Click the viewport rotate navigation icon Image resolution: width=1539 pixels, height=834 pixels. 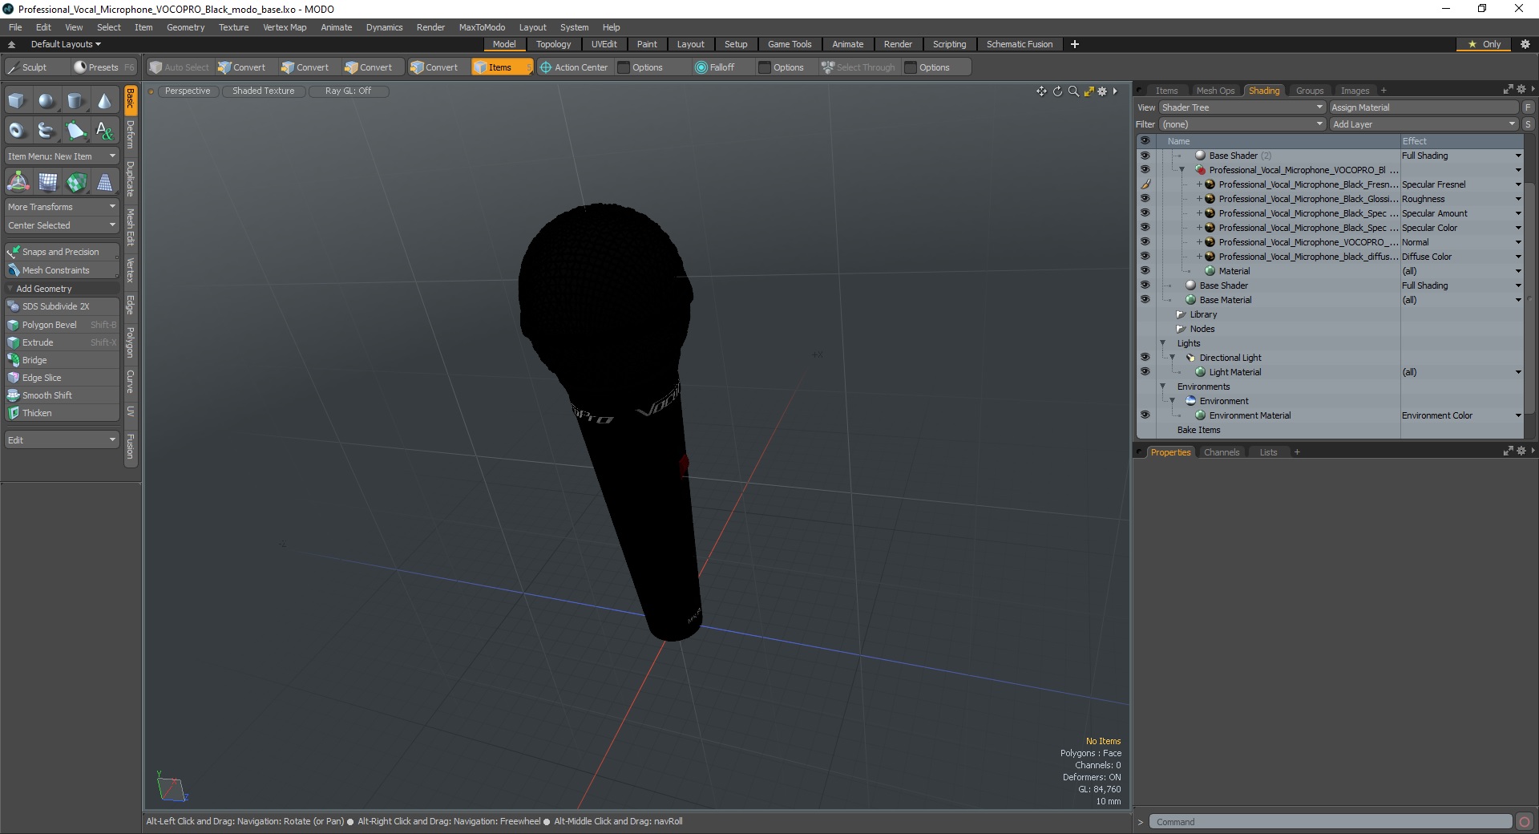[x=1057, y=91]
